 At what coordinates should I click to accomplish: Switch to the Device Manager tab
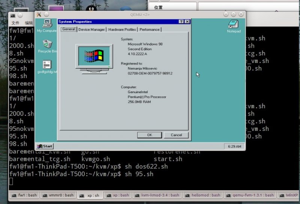click(x=91, y=30)
